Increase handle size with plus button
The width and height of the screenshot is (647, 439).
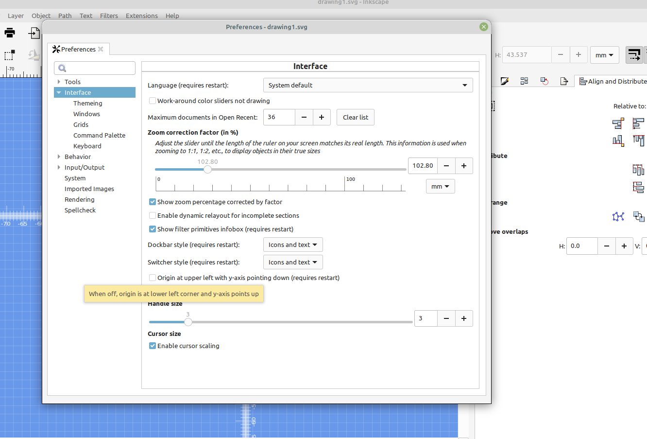pyautogui.click(x=464, y=318)
